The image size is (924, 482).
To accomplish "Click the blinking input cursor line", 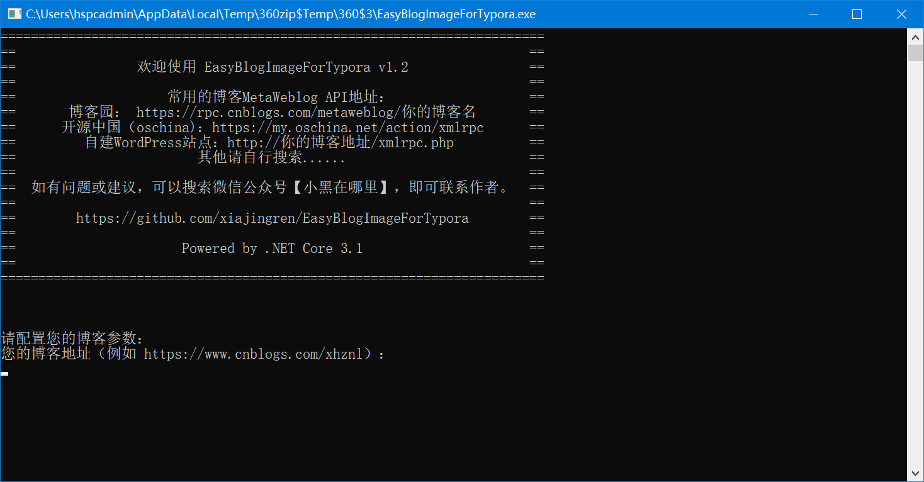I will [x=4, y=373].
